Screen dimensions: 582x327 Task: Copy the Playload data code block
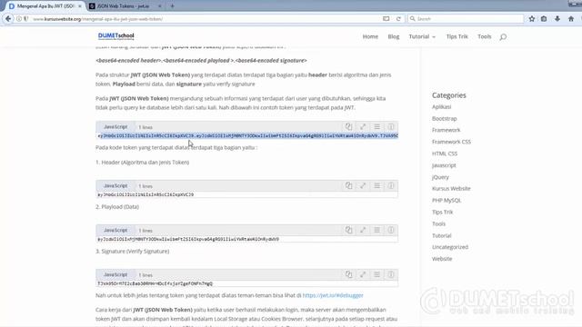coord(348,230)
